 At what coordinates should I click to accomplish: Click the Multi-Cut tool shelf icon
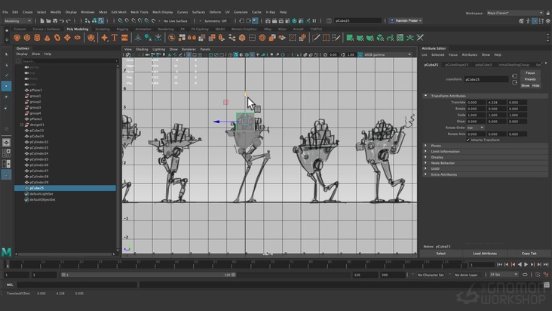click(x=316, y=38)
